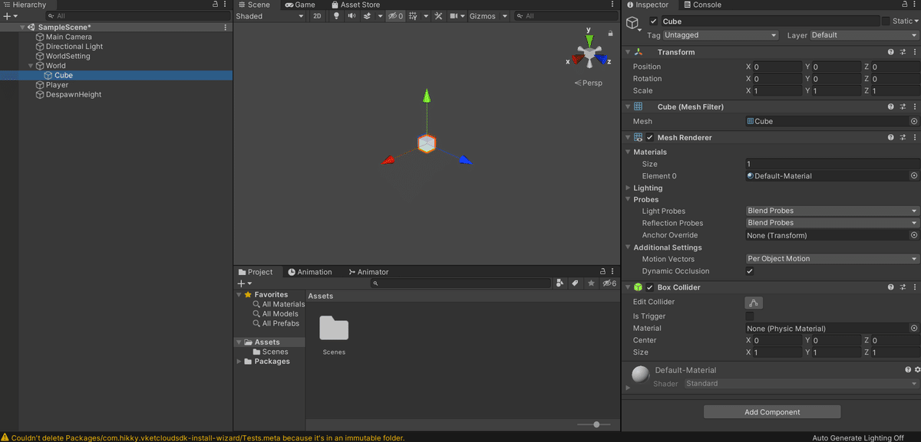
Task: Toggle the Static checkbox
Action: tap(886, 21)
